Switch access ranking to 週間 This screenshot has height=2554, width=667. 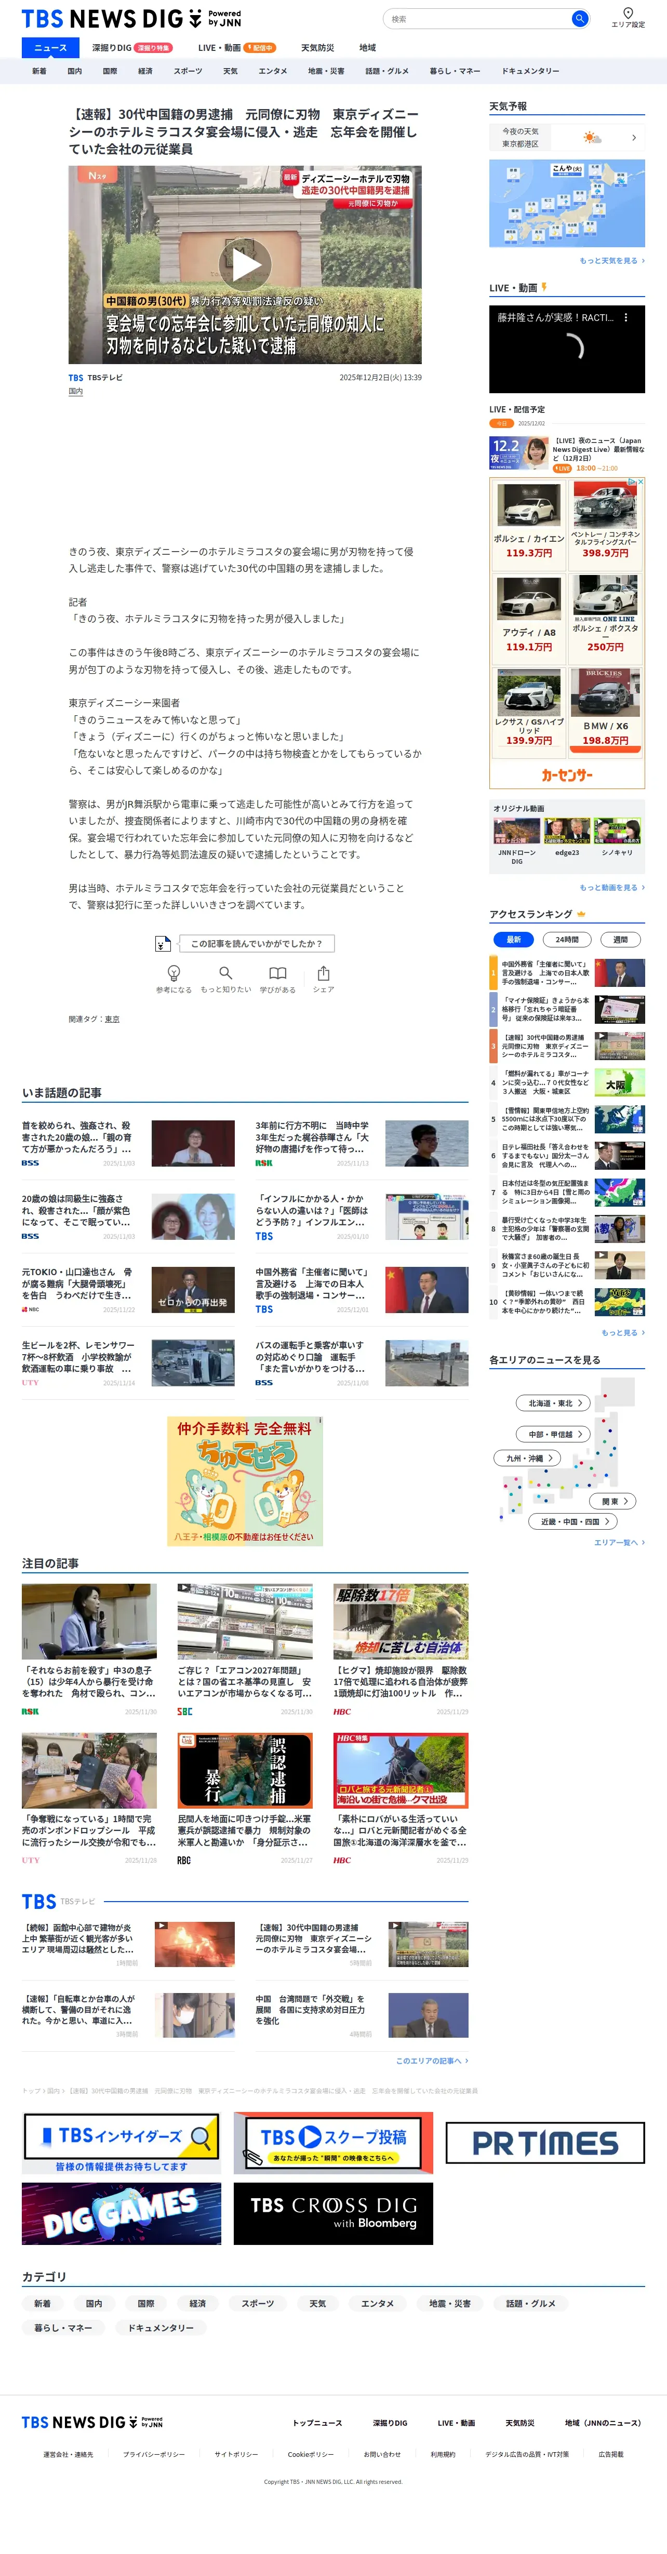(x=620, y=939)
